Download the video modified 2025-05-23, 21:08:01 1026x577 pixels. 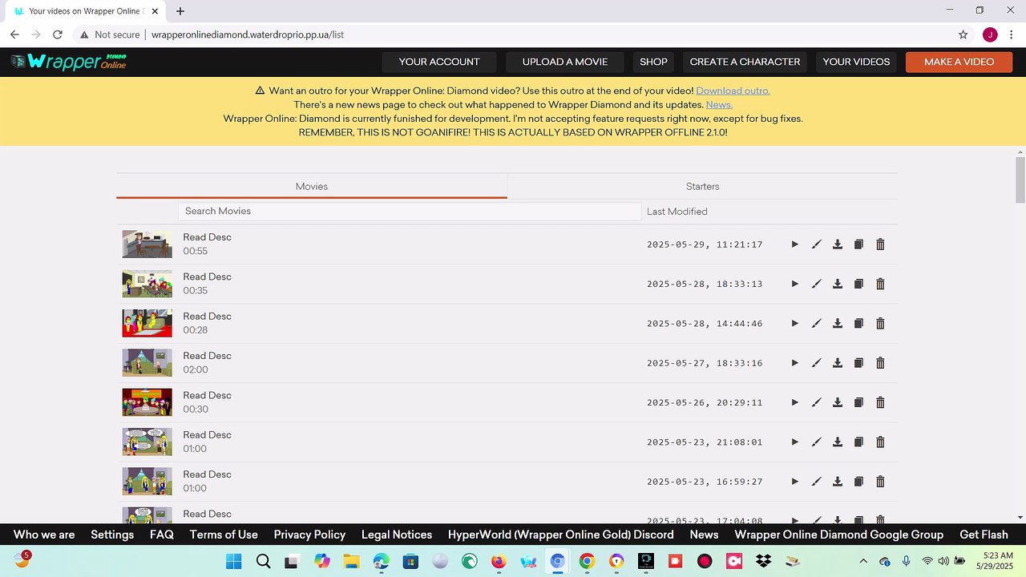[838, 442]
